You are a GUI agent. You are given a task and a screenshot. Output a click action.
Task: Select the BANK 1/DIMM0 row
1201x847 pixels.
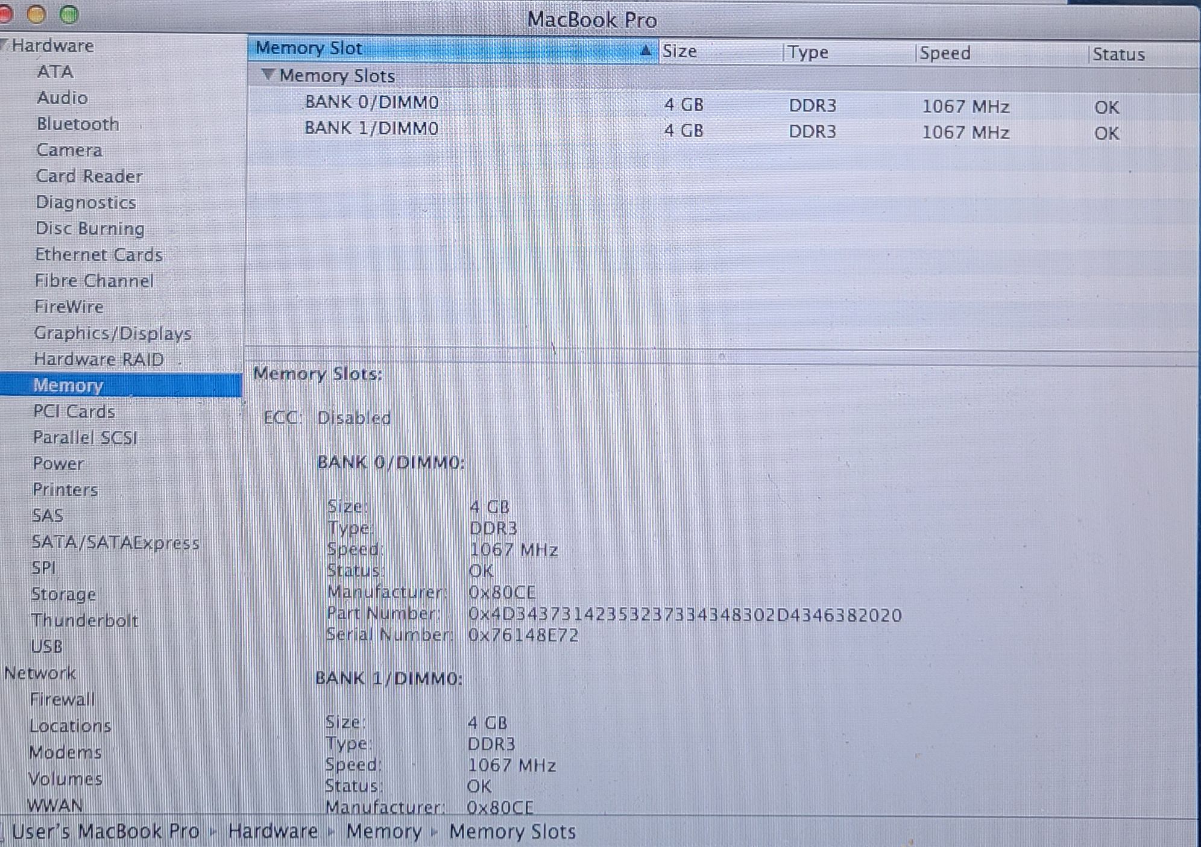372,128
